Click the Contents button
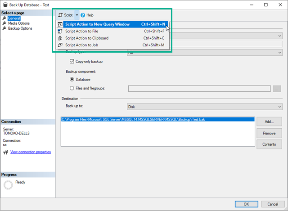 269,144
